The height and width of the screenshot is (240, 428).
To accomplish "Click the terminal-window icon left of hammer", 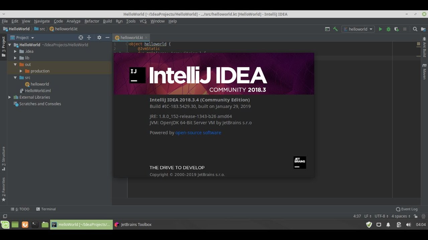I will [x=327, y=29].
